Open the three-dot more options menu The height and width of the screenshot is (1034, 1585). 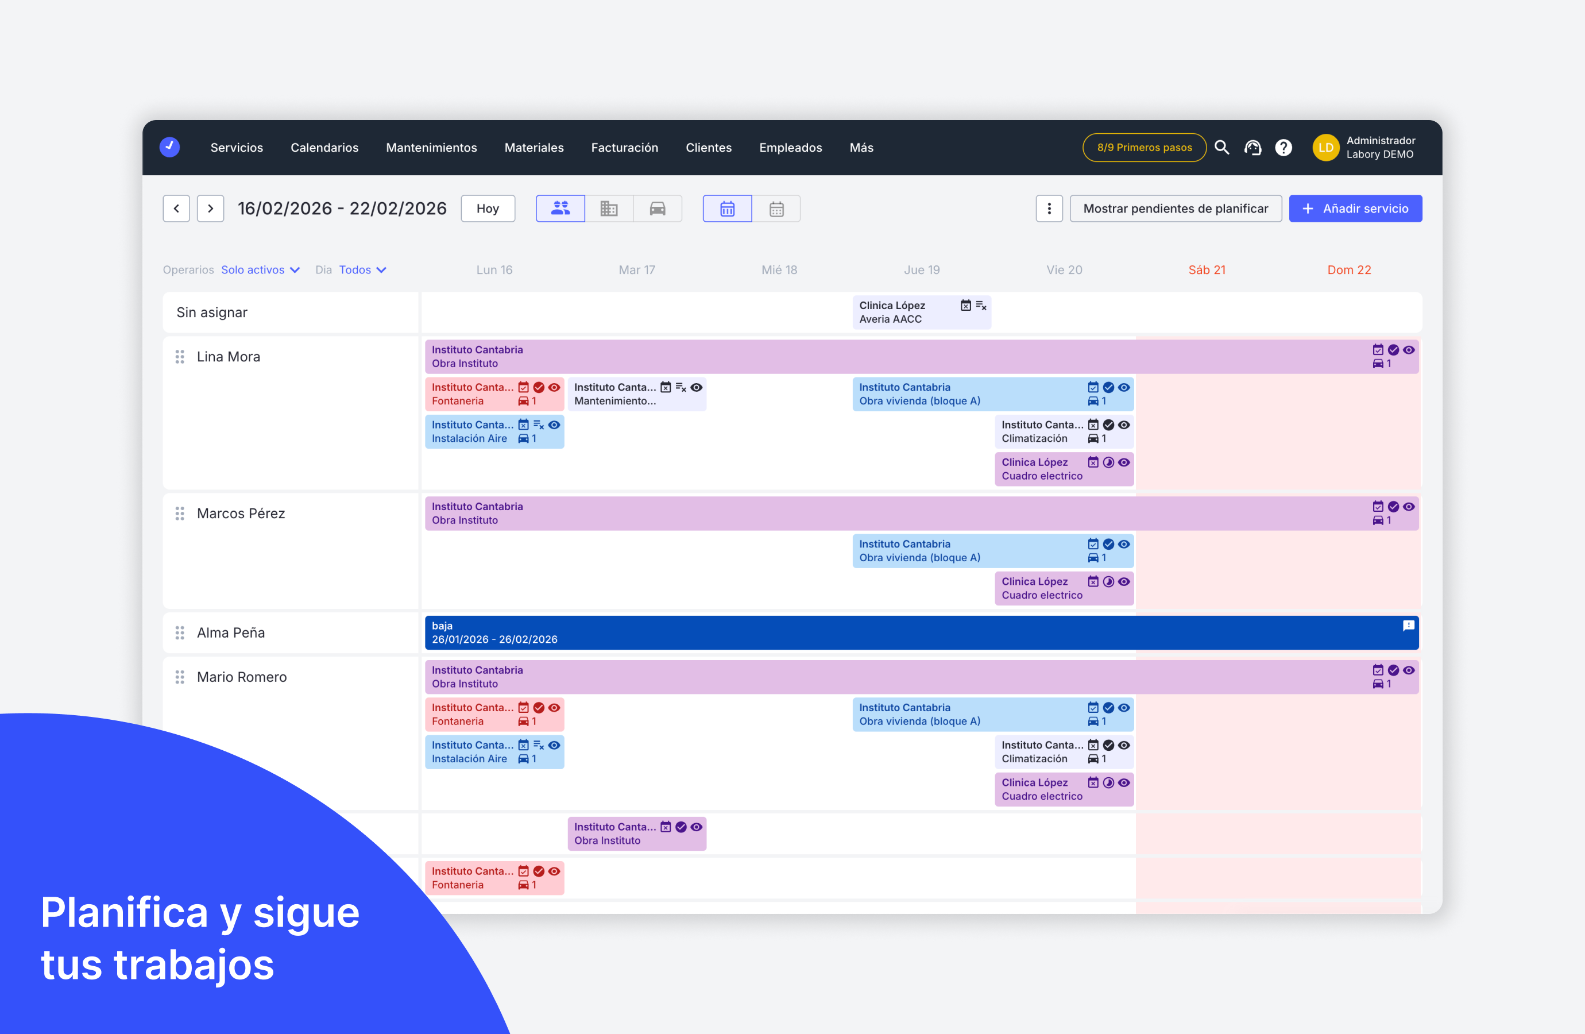[x=1049, y=209]
